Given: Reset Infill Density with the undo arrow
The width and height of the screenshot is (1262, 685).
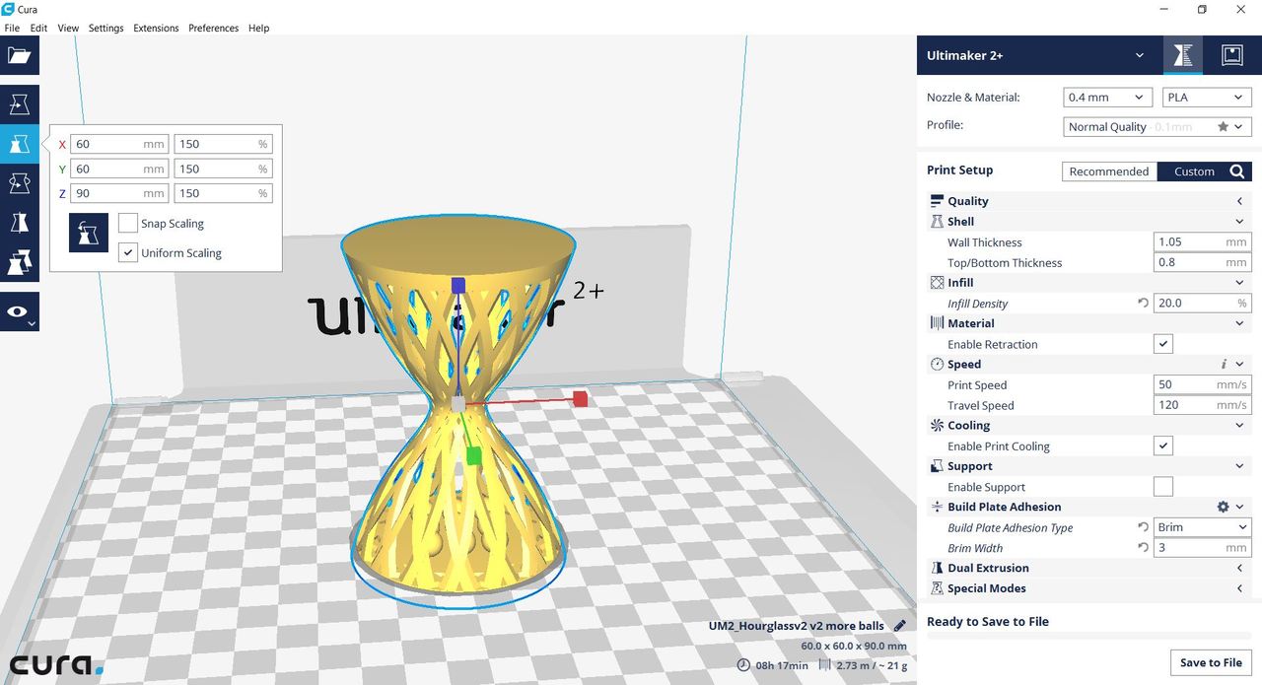Looking at the screenshot, I should click(1143, 304).
